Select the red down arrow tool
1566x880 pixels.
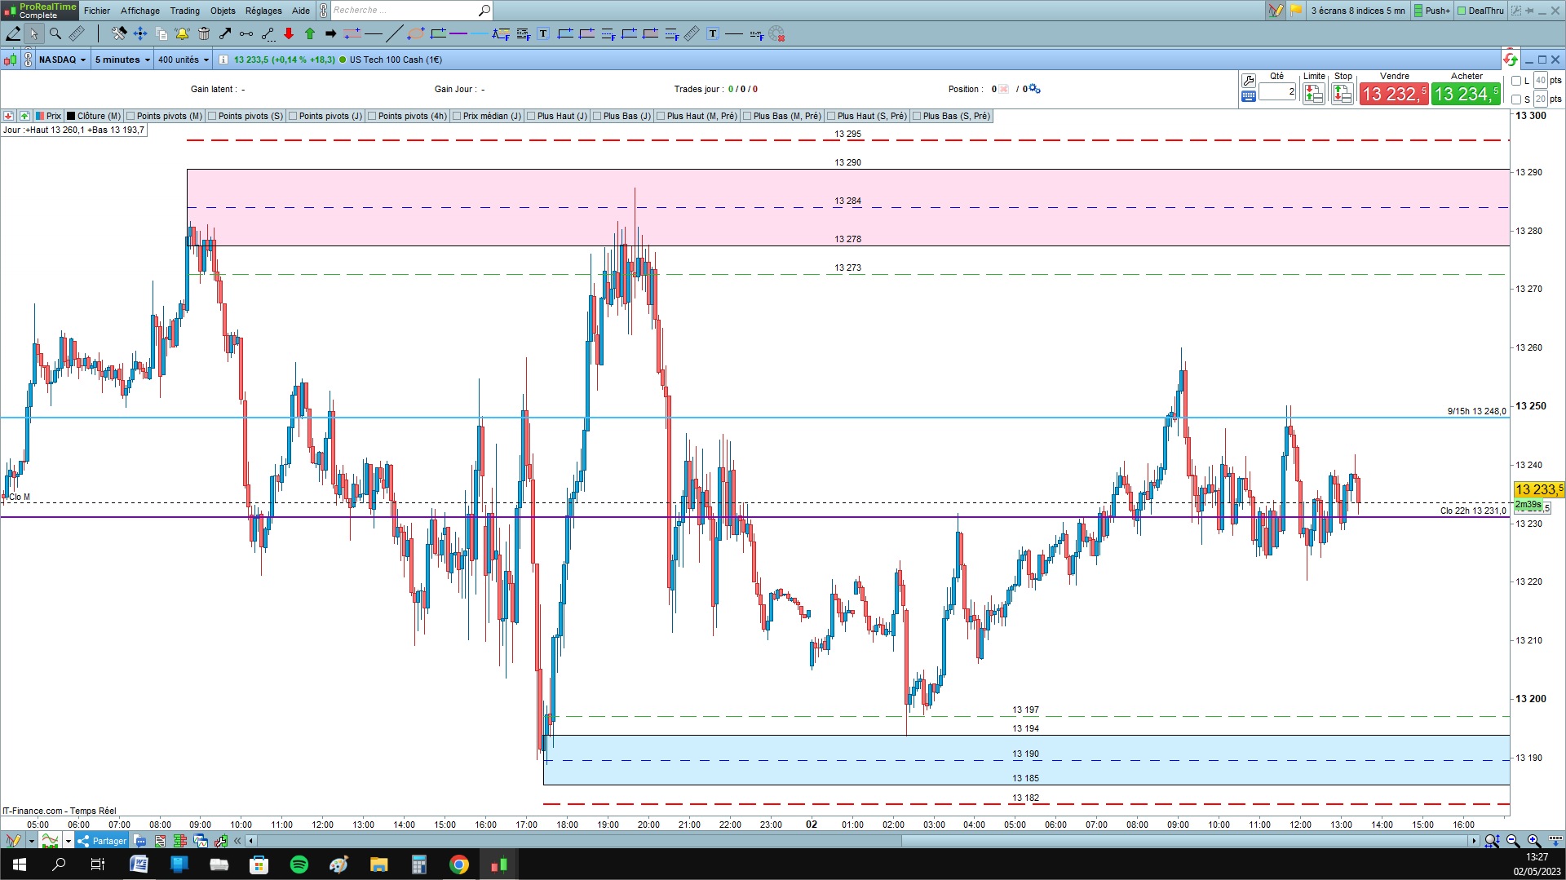coord(289,33)
